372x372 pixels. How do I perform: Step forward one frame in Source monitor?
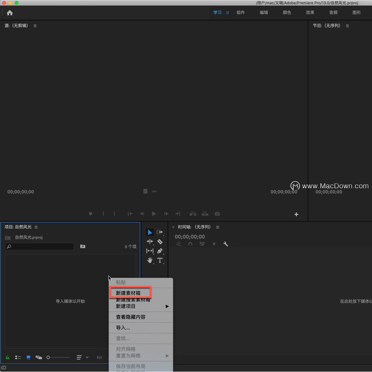tap(166, 214)
